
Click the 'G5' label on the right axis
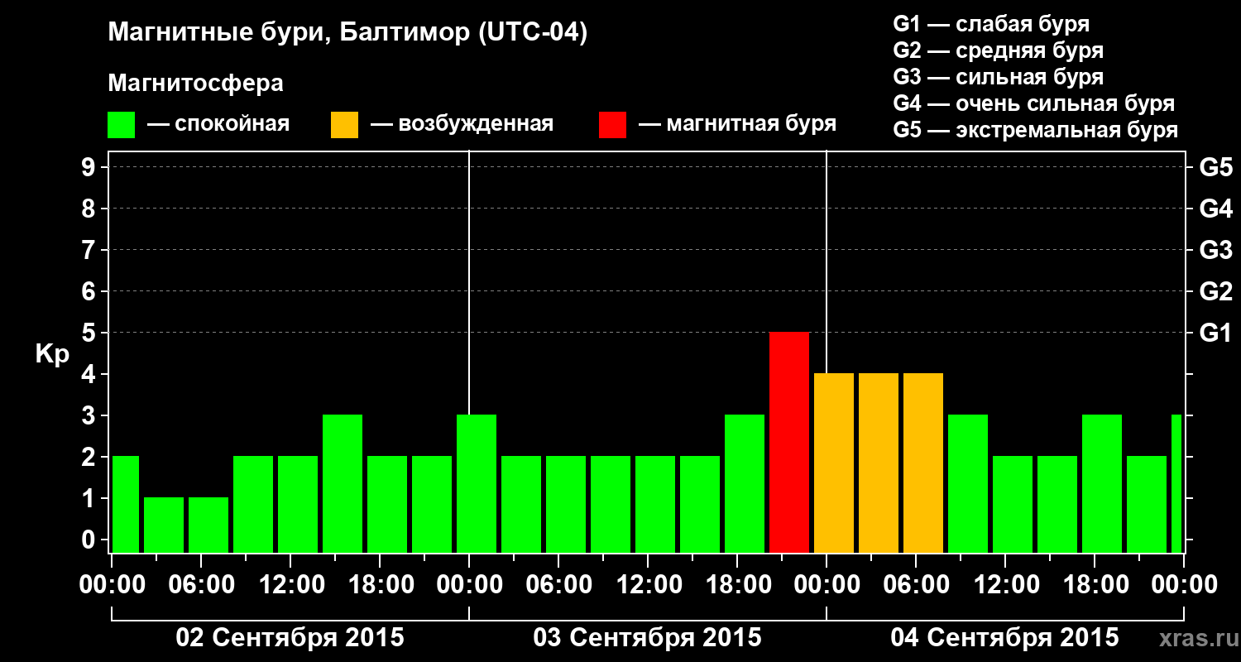click(x=1216, y=167)
